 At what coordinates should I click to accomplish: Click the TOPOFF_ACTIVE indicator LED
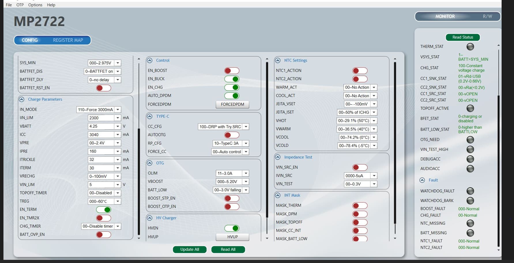(470, 108)
